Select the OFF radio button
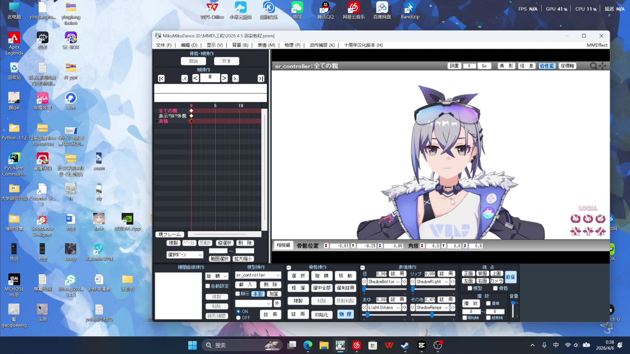The width and height of the screenshot is (630, 354). point(238,318)
